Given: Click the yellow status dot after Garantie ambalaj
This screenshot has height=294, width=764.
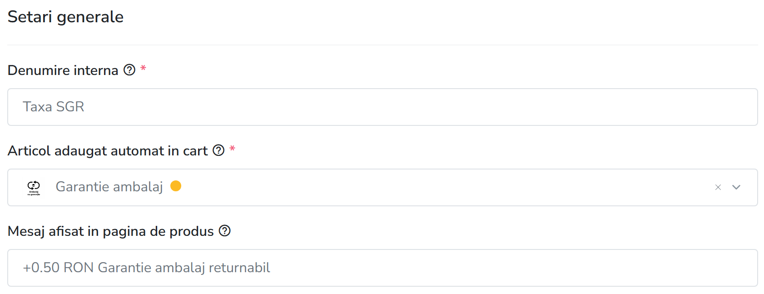Looking at the screenshot, I should coord(176,186).
